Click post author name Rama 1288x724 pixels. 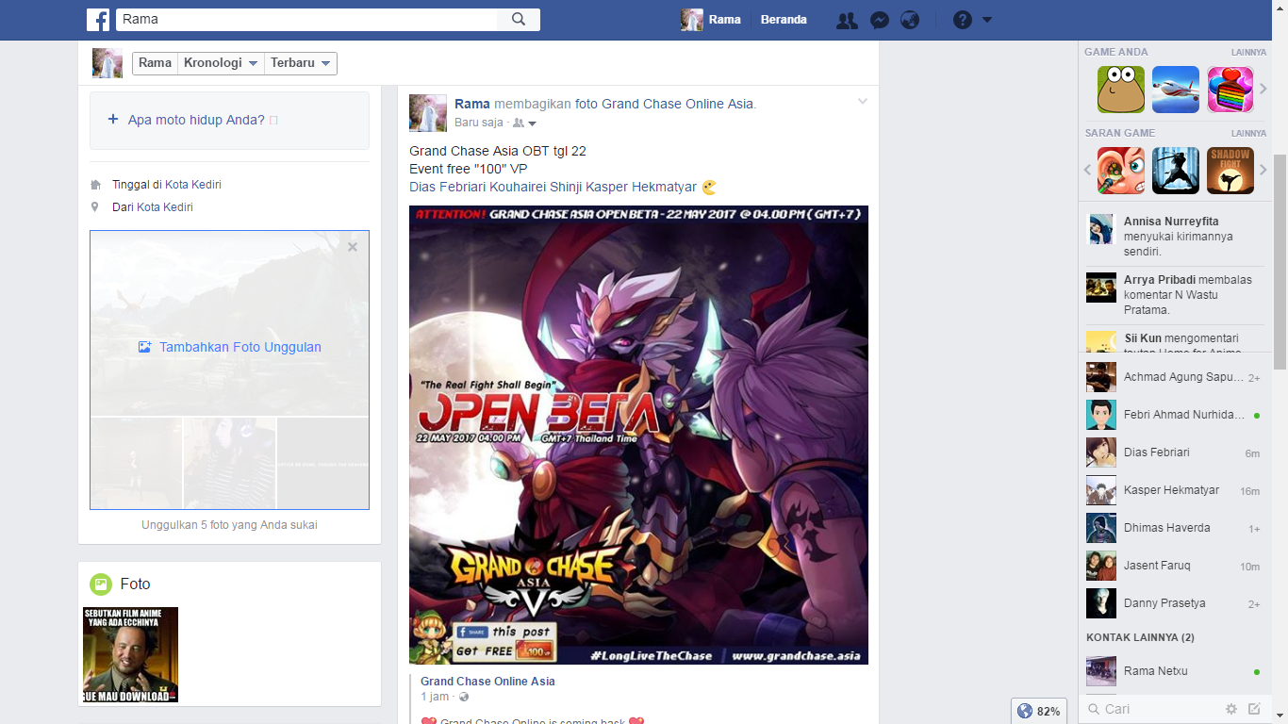click(472, 104)
